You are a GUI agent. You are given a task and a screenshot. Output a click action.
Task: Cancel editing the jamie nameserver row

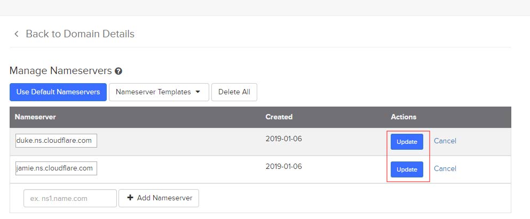[x=445, y=169]
